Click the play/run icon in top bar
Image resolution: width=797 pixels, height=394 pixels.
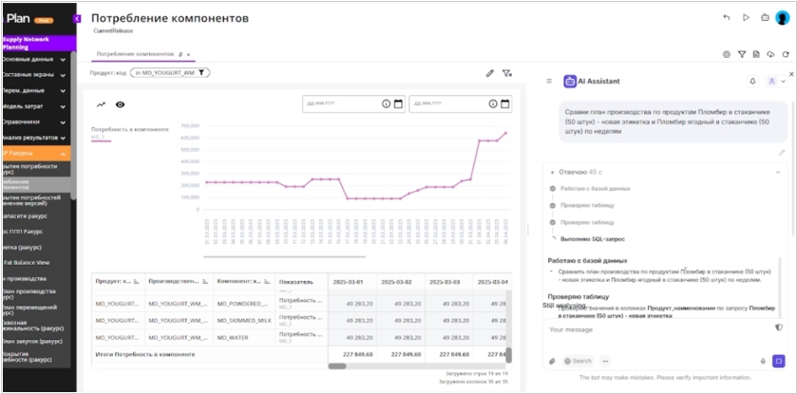[746, 17]
